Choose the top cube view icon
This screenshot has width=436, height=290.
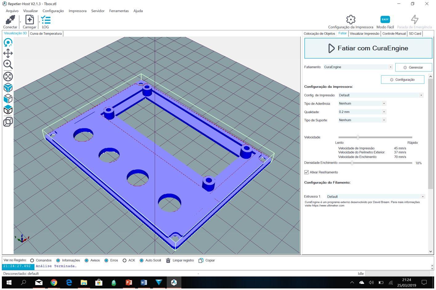tap(8, 110)
